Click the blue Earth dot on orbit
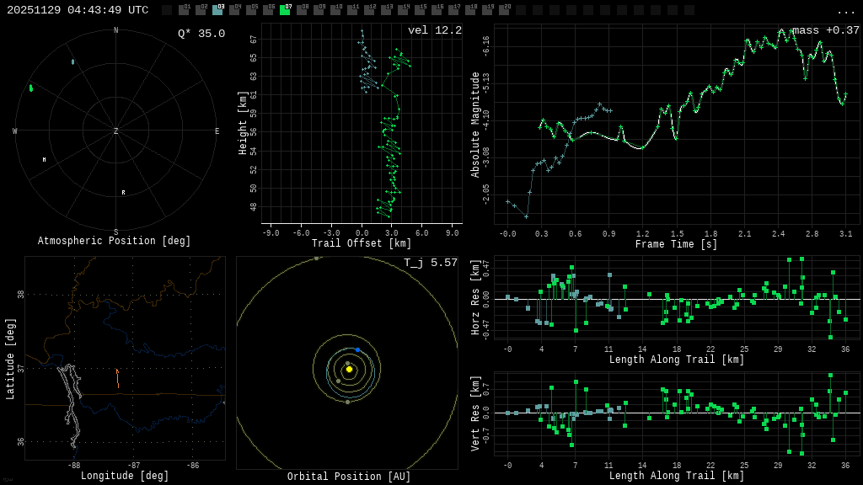 click(x=357, y=349)
